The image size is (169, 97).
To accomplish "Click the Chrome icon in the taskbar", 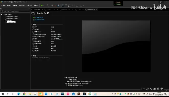I will pos(24,94).
